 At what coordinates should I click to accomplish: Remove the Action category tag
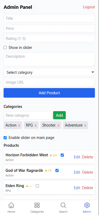tap(19, 125)
